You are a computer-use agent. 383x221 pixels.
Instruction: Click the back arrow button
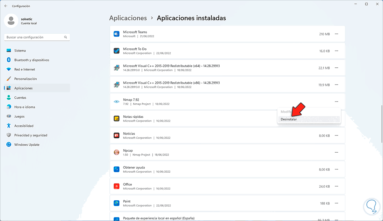coord(6,6)
